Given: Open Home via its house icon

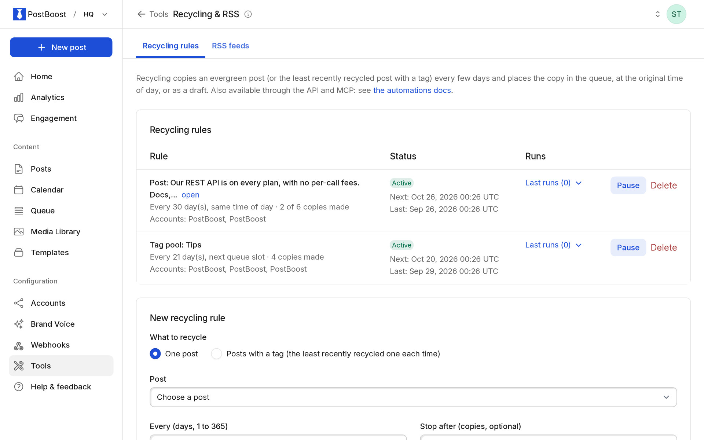Looking at the screenshot, I should (x=19, y=76).
